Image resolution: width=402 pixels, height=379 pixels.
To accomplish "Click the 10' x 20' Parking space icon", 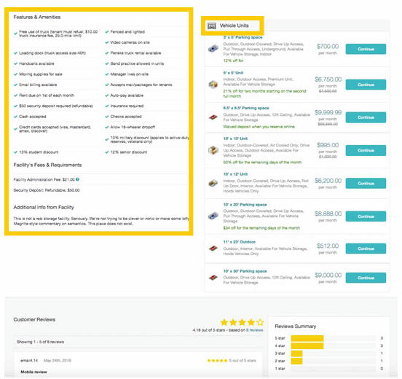I will pos(213,216).
